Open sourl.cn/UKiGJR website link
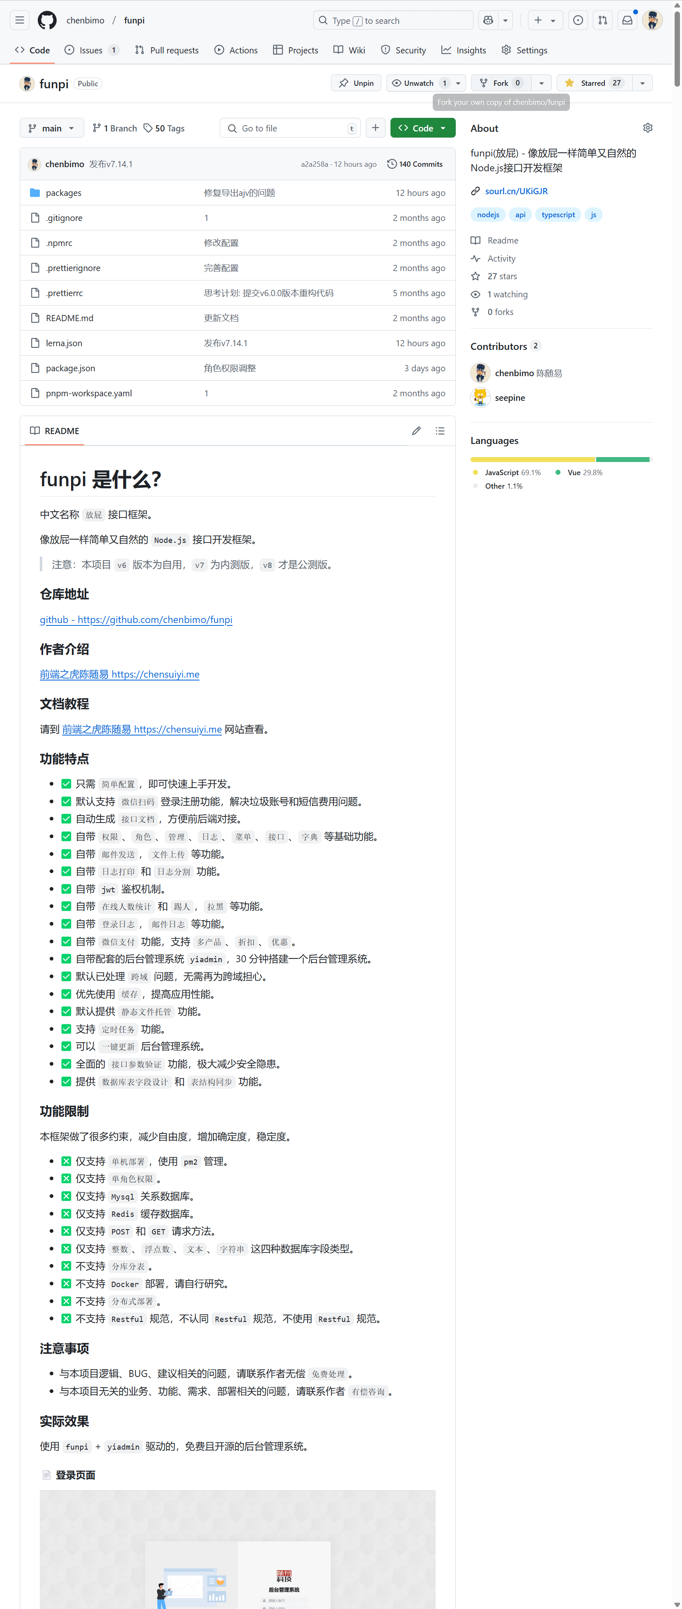This screenshot has width=682, height=1609. coord(516,191)
